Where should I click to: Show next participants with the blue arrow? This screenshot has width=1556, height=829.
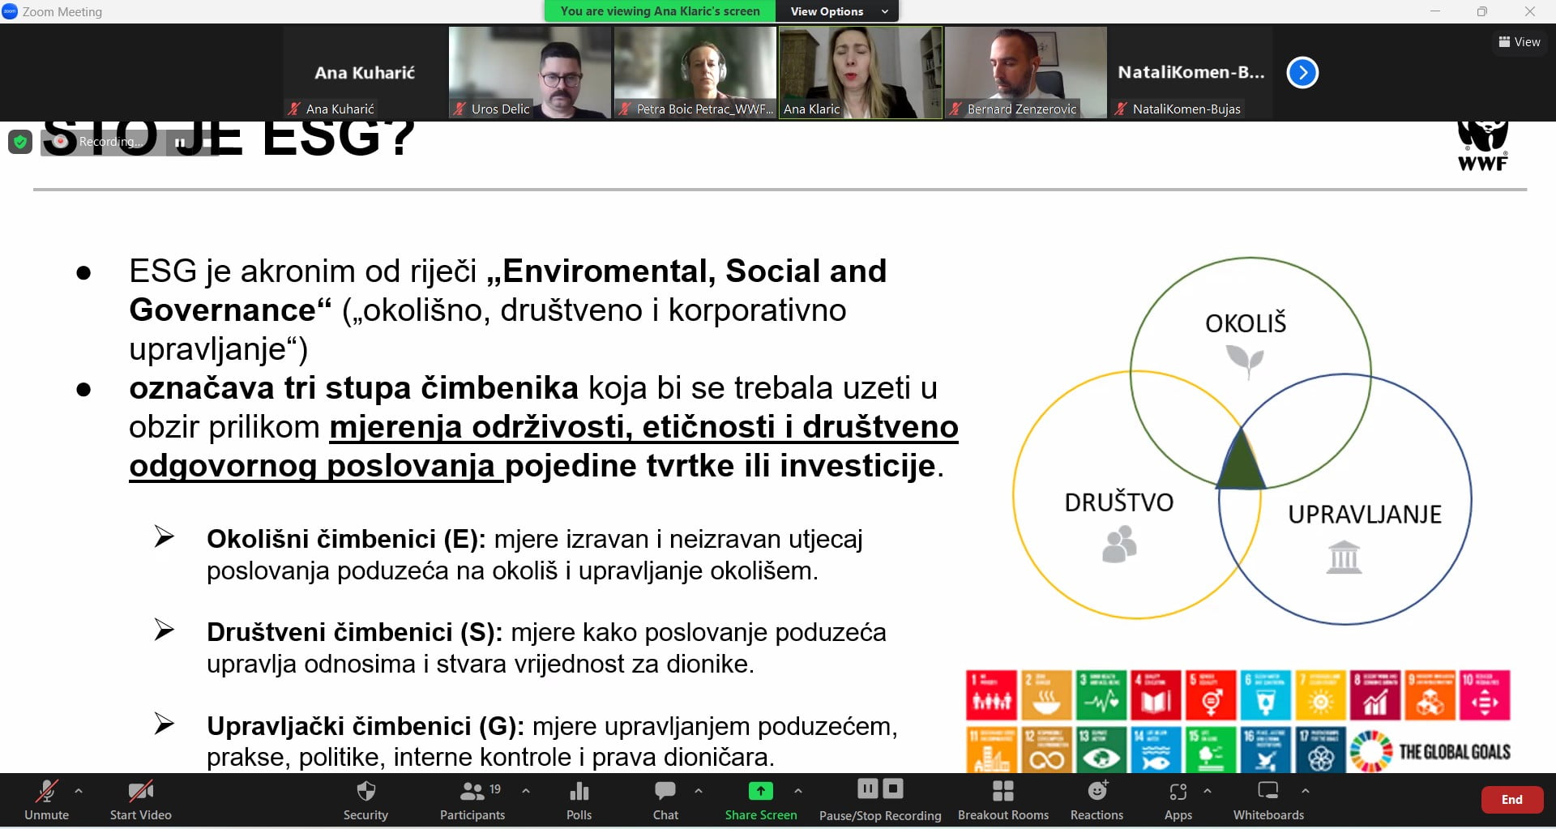click(x=1302, y=73)
